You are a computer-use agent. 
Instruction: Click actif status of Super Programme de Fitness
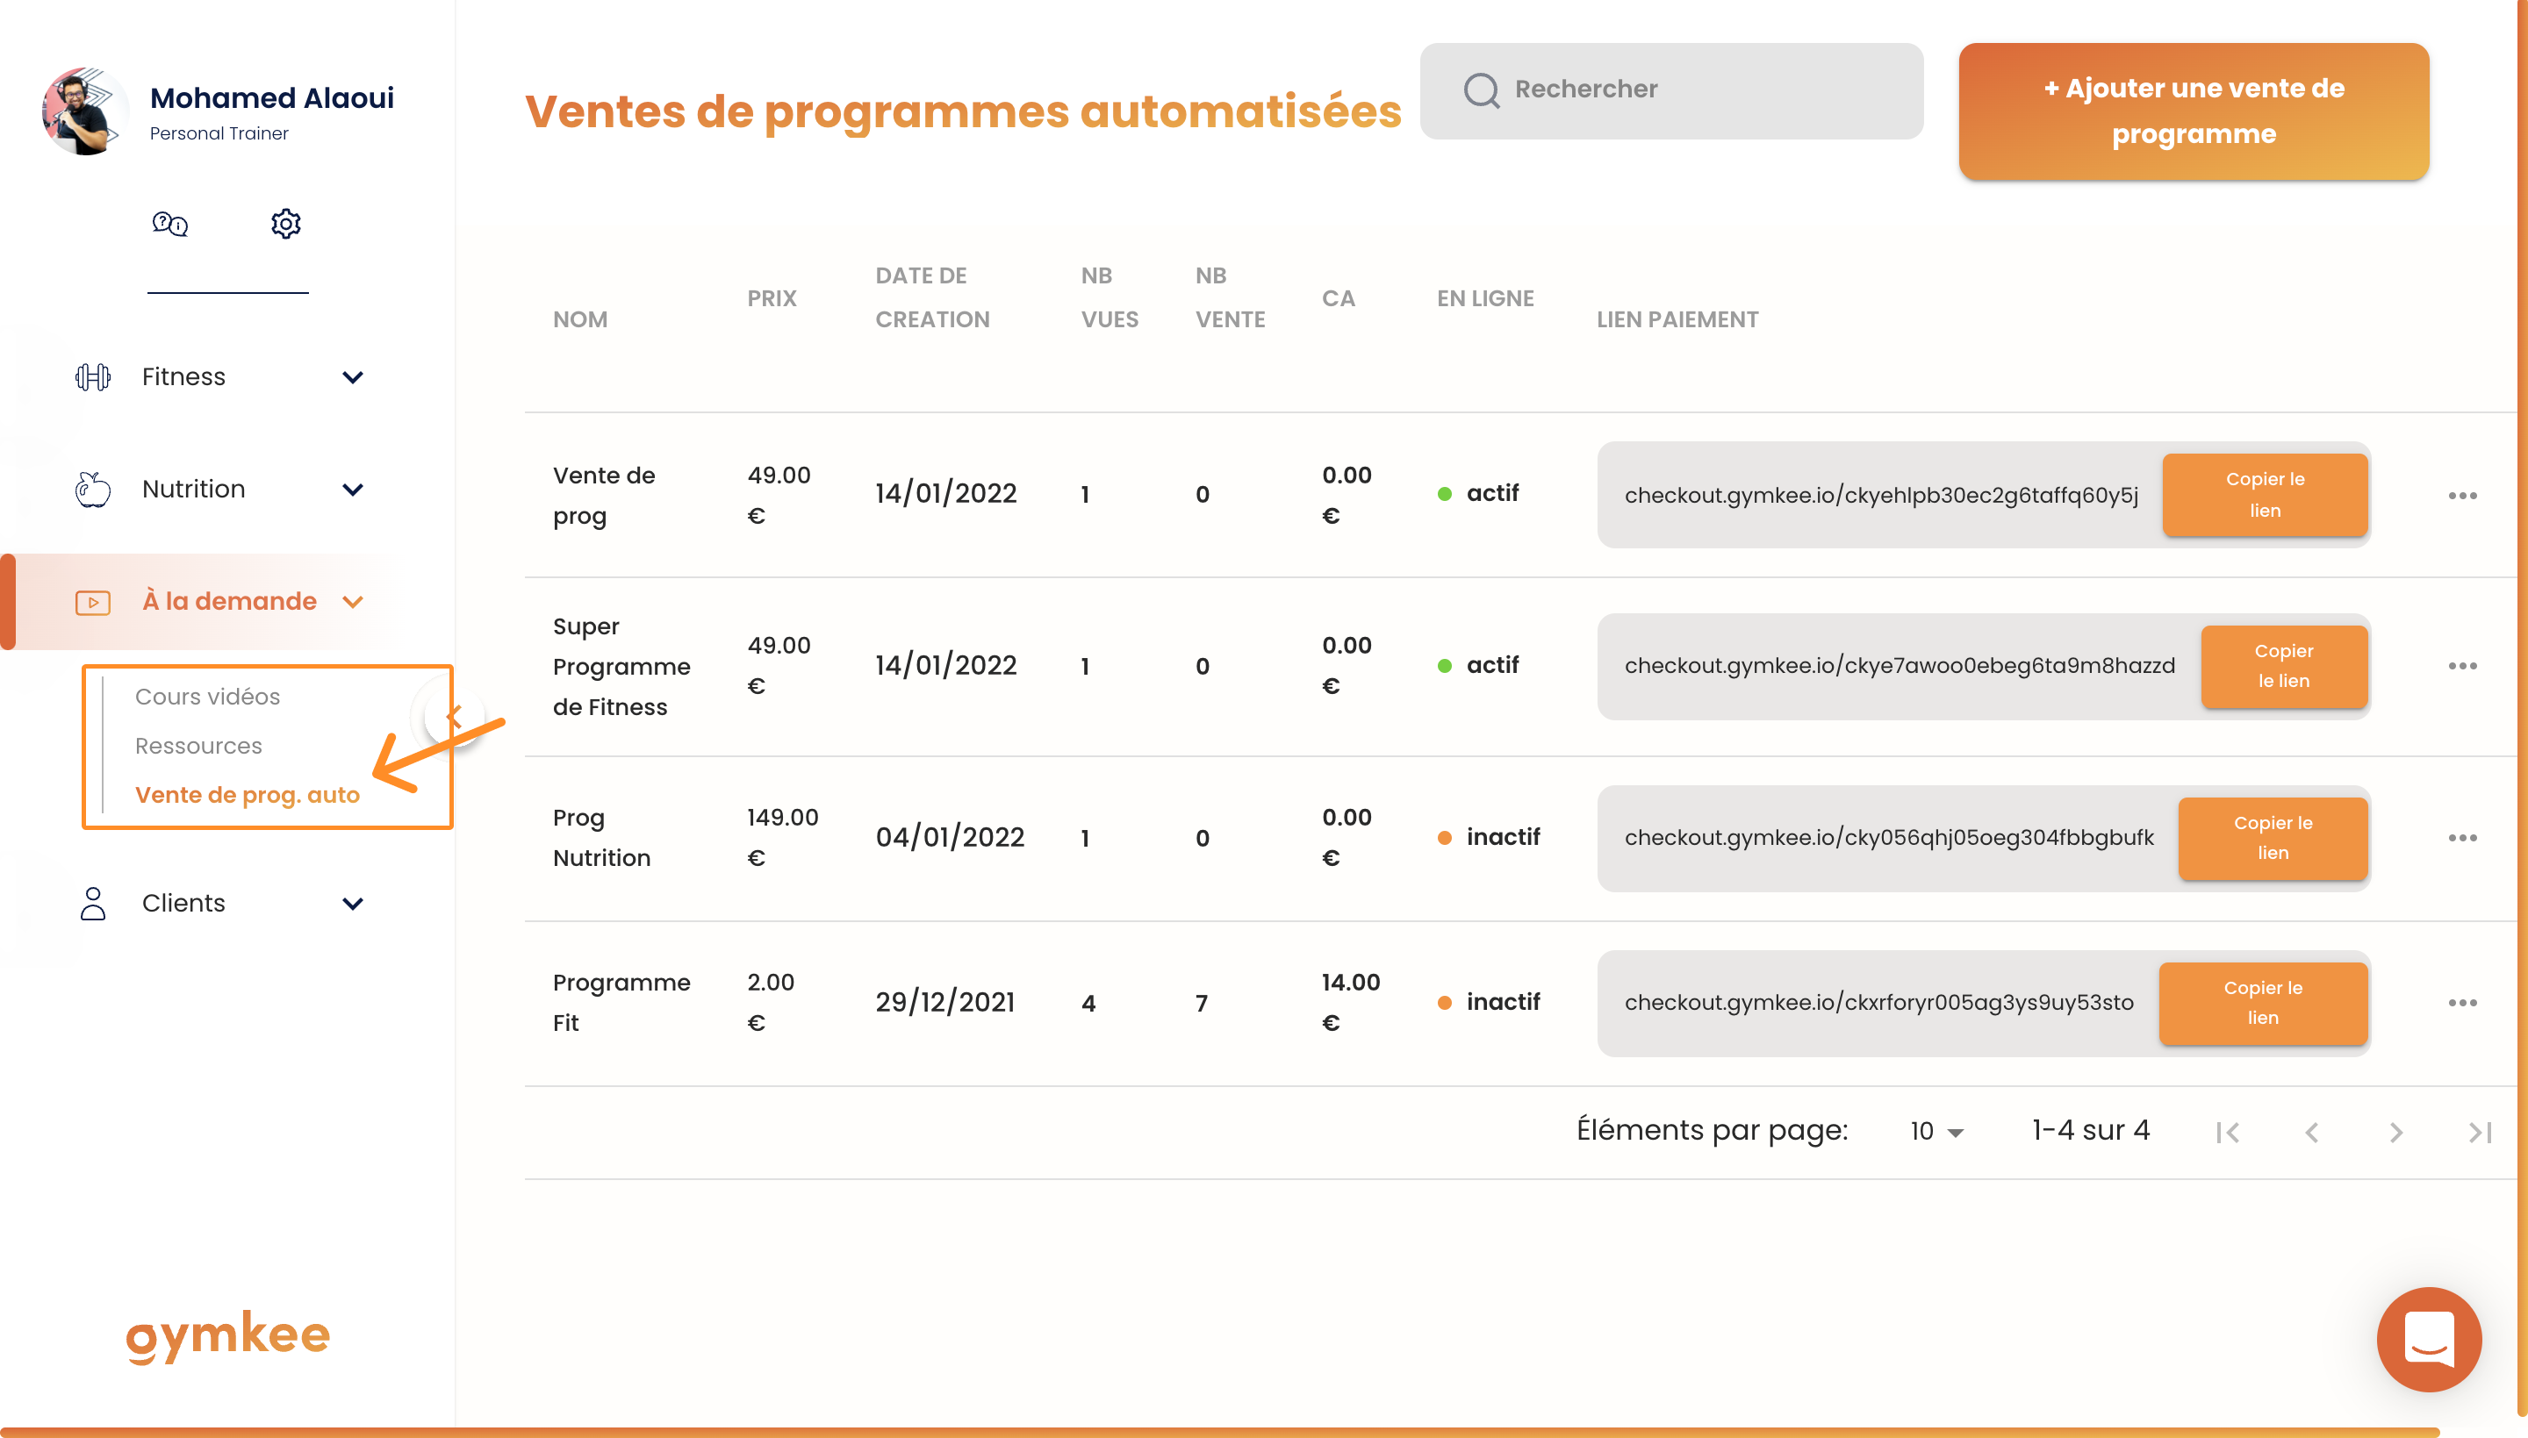1478,666
